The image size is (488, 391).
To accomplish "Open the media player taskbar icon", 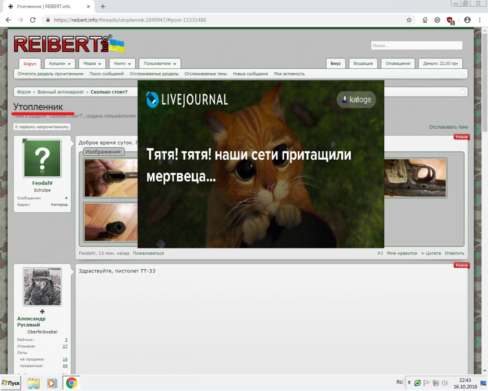I will [52, 383].
